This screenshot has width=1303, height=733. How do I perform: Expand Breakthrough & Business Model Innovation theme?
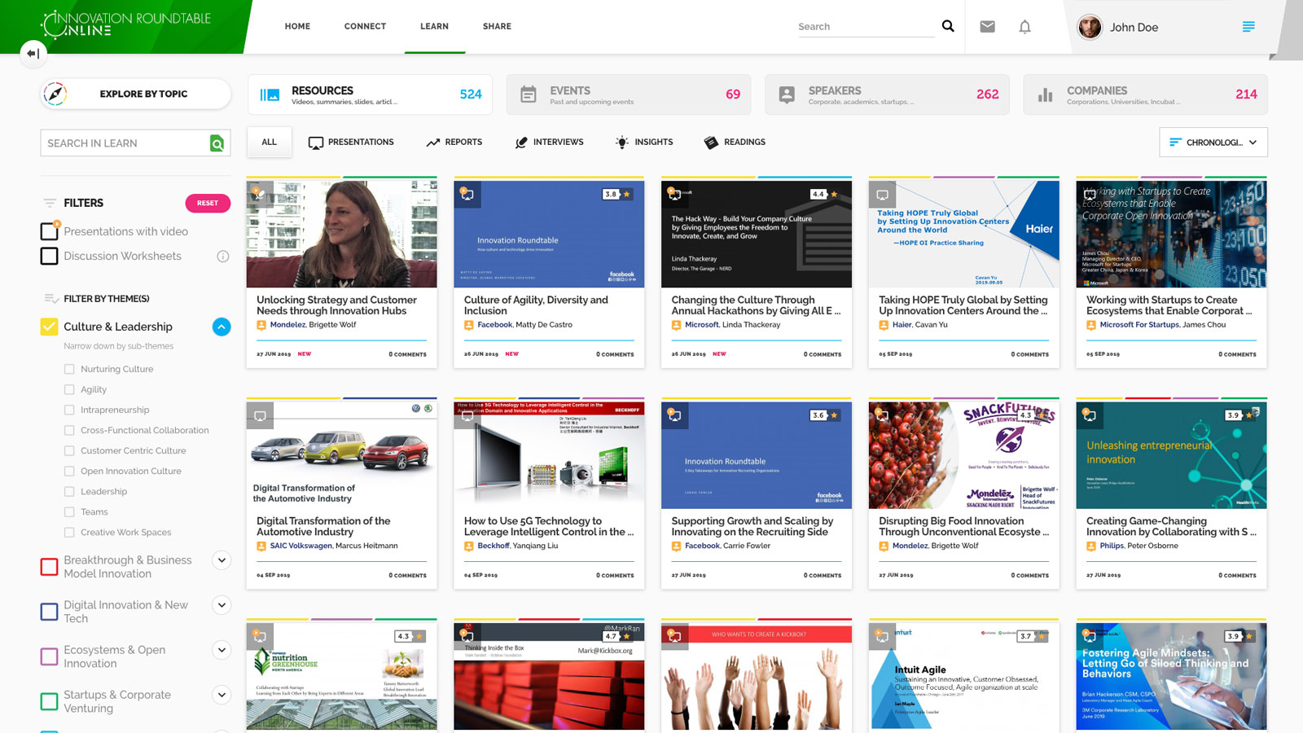tap(222, 560)
